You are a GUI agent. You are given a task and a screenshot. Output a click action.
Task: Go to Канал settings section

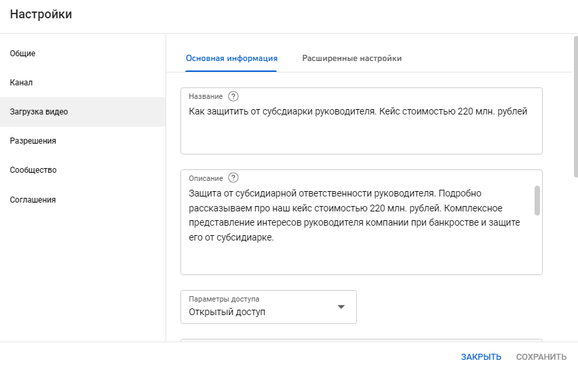[x=21, y=83]
